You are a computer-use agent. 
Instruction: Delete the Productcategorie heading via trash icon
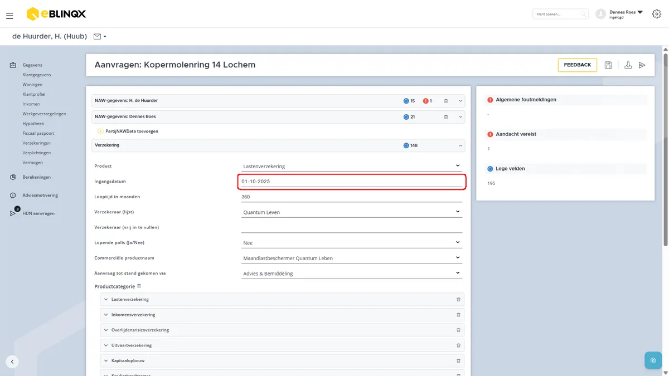[x=139, y=286]
